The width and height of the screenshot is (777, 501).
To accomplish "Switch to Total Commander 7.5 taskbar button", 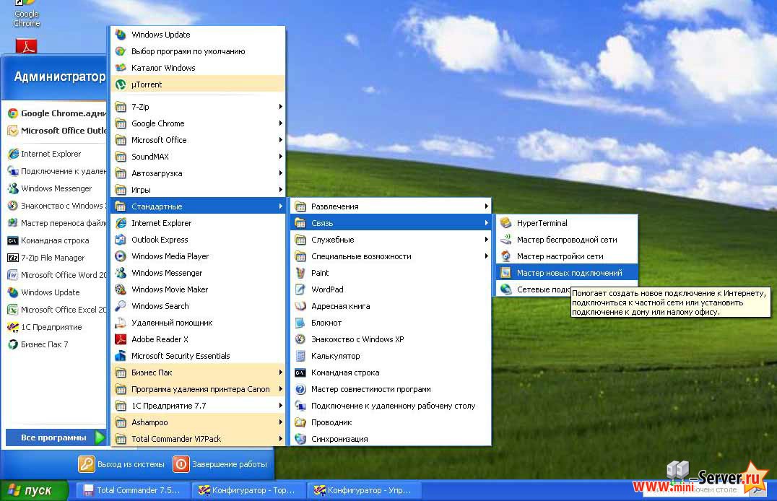I will pos(133,491).
